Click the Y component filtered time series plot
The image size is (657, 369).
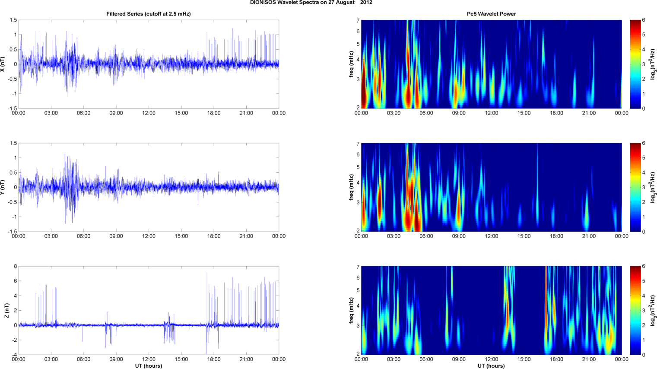[x=149, y=188]
